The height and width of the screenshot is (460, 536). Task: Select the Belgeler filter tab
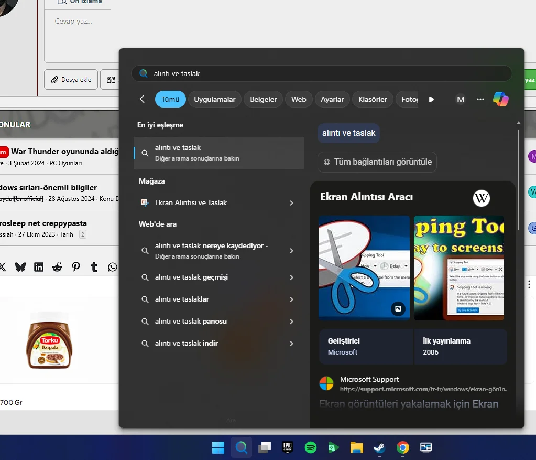tap(263, 99)
